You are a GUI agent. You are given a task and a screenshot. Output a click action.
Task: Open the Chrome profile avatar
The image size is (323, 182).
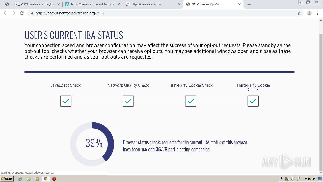(309, 13)
